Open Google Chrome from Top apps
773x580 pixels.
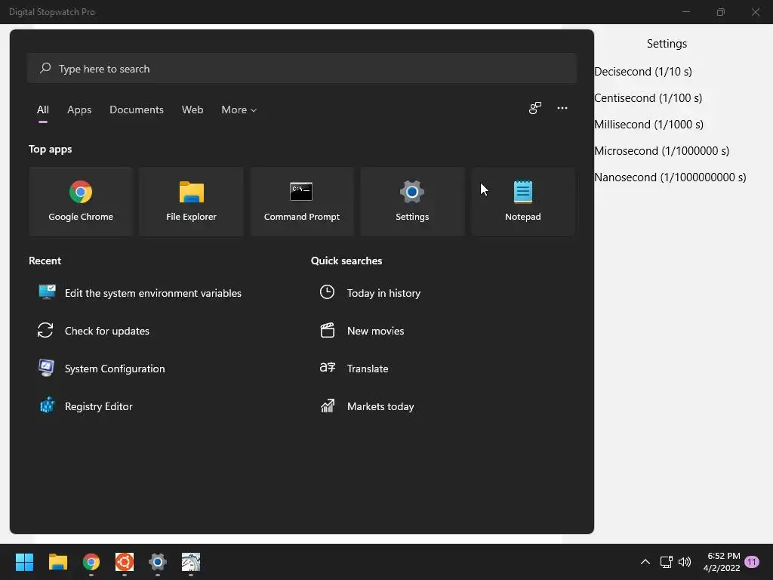point(81,201)
